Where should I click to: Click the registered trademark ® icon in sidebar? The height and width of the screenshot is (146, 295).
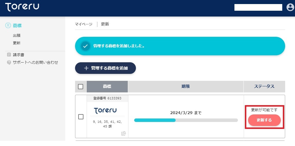tap(8, 25)
